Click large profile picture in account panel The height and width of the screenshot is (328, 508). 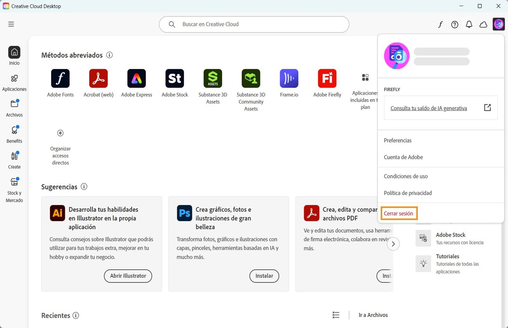point(397,56)
